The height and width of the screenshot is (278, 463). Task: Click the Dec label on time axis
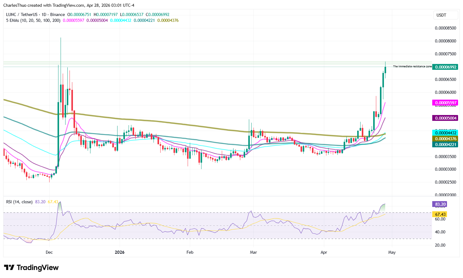coord(49,252)
